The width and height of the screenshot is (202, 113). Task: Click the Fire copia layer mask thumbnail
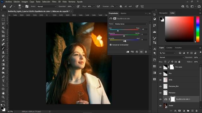coord(172,67)
